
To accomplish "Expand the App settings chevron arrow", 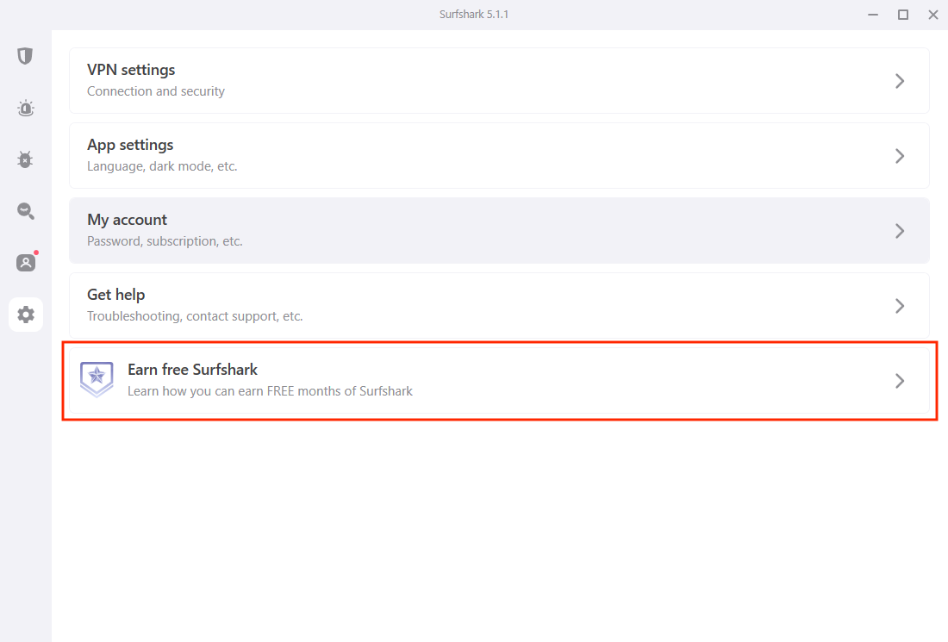I will 900,156.
